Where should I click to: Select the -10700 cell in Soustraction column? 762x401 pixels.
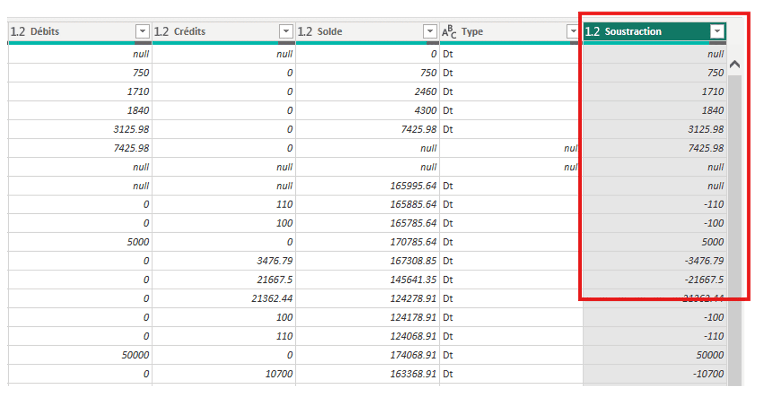tap(708, 374)
